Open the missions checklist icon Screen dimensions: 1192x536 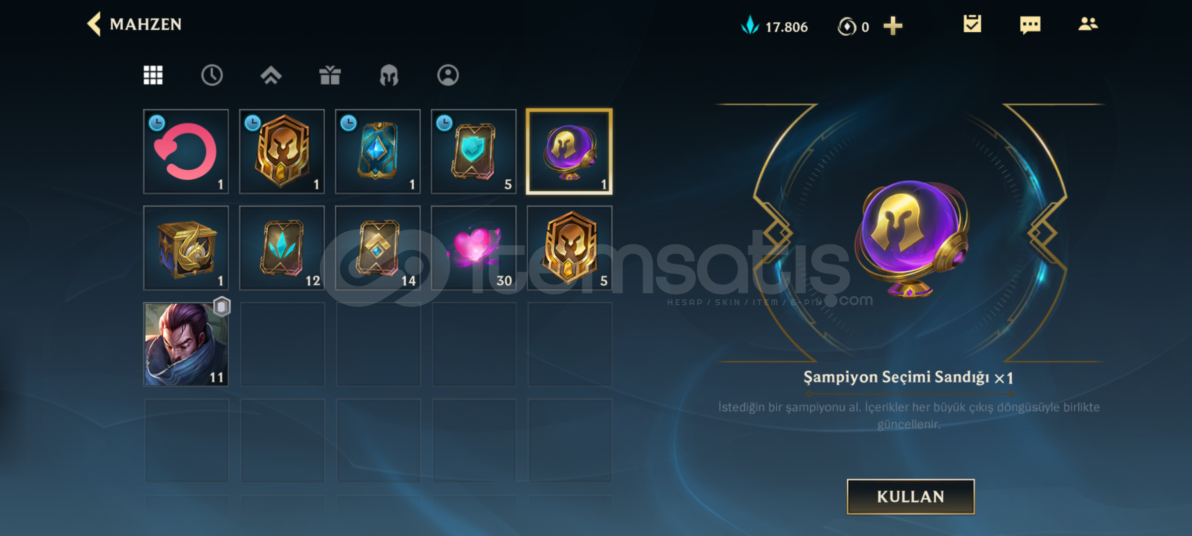coord(972,24)
